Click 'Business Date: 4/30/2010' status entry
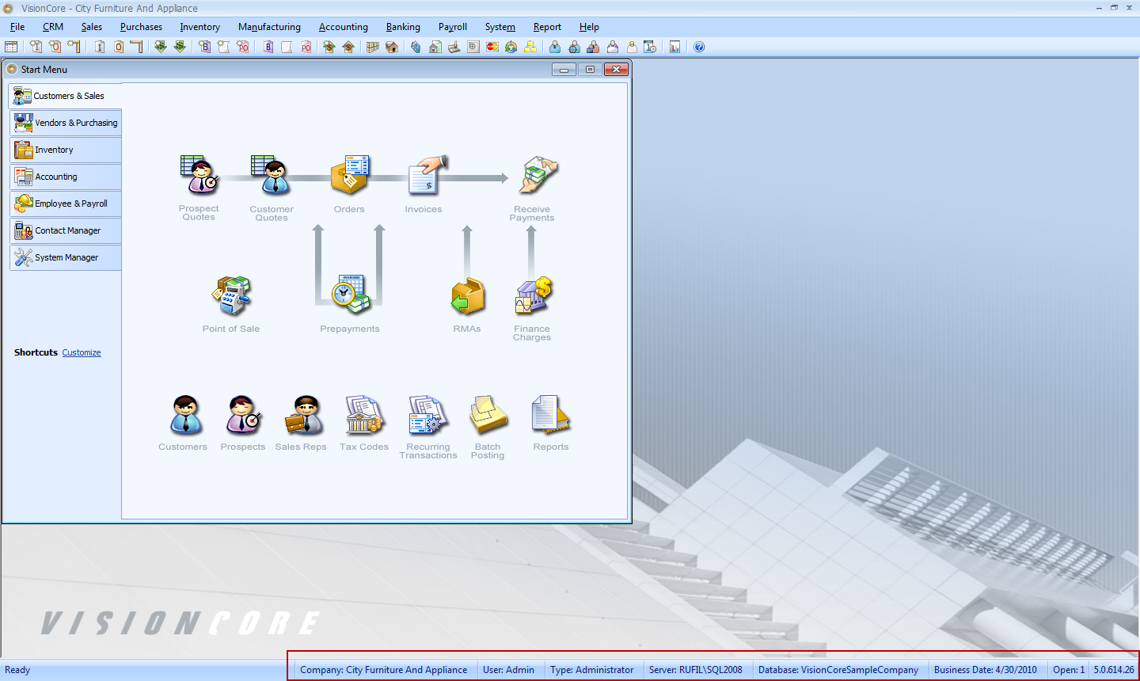Screen dimensions: 1140x681 point(986,670)
